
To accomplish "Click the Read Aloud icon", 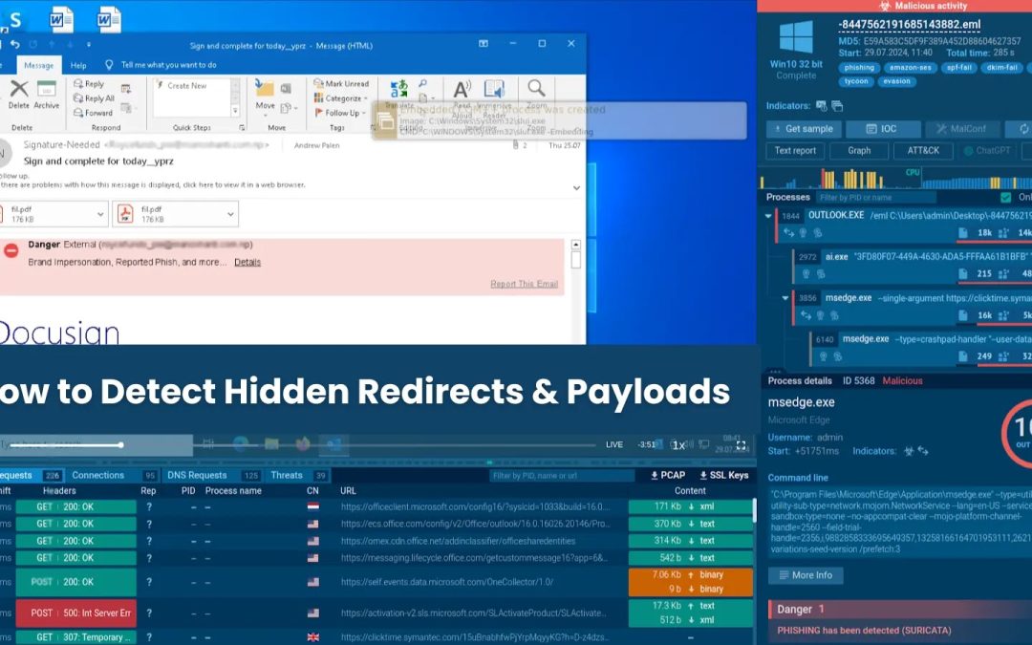I will [x=462, y=89].
